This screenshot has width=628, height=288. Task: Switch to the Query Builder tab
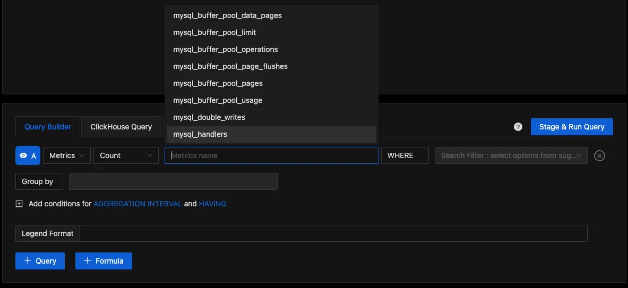click(48, 127)
